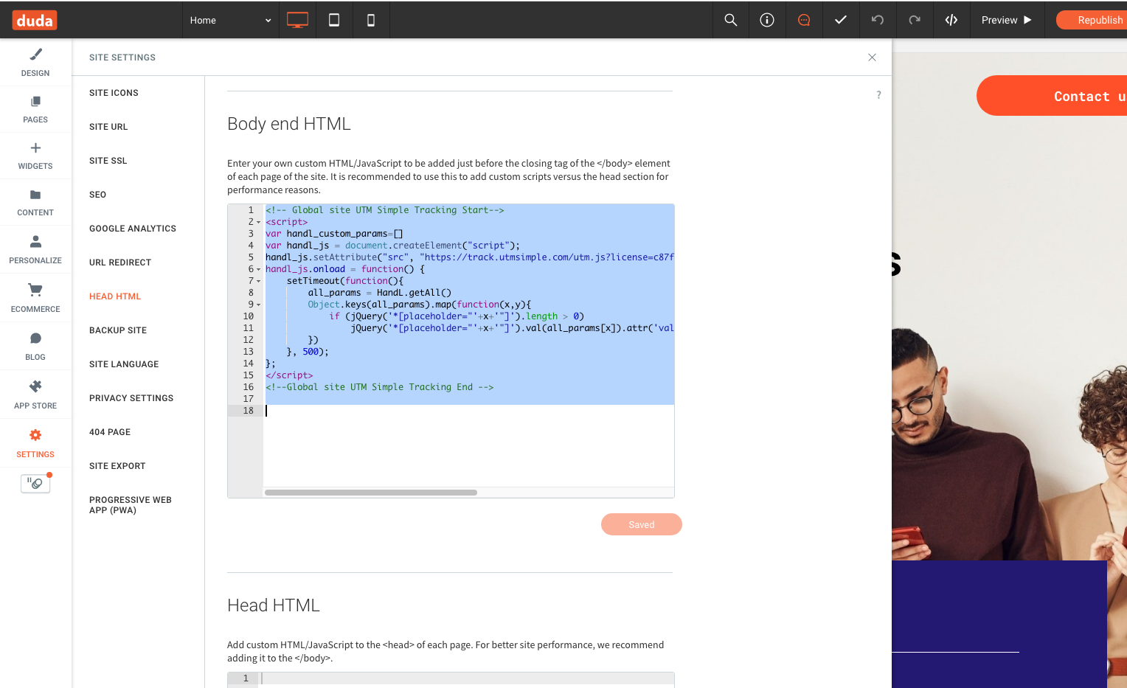The height and width of the screenshot is (688, 1127).
Task: Switch to tablet preview mode
Action: coord(334,20)
